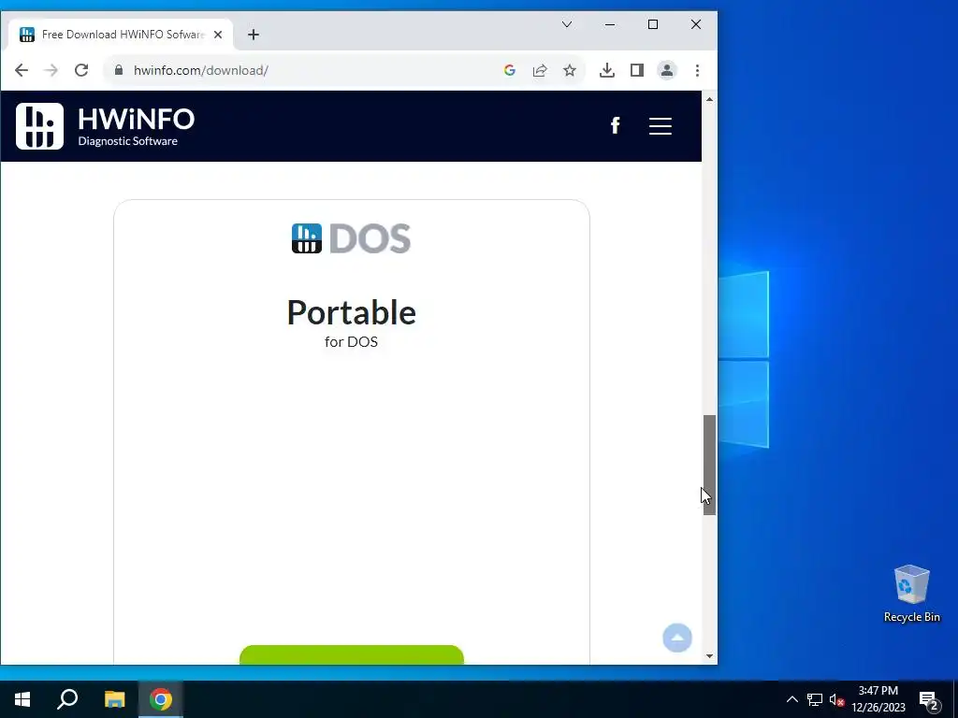Open the Chrome profile avatar menu
The height and width of the screenshot is (718, 958).
tap(666, 70)
